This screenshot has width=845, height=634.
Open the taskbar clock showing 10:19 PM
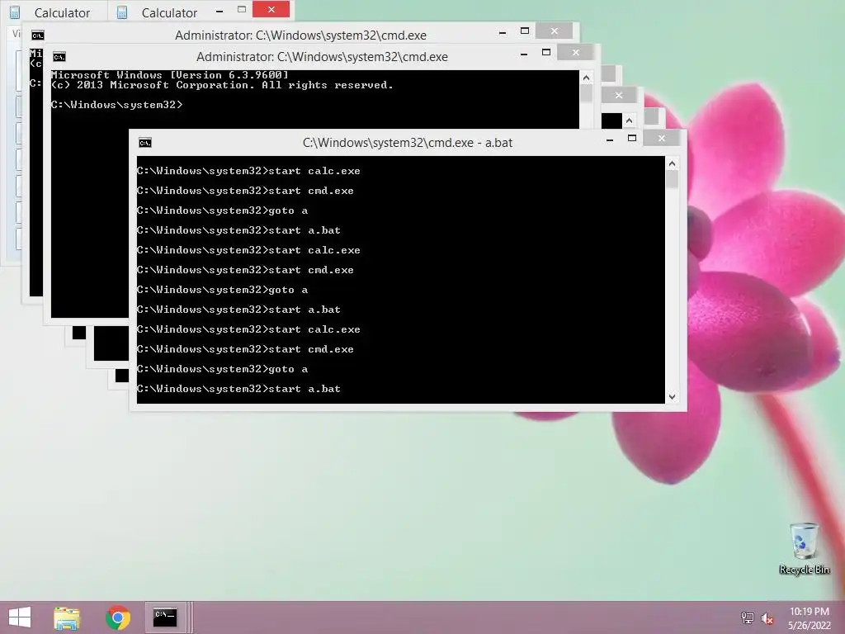[x=809, y=618]
